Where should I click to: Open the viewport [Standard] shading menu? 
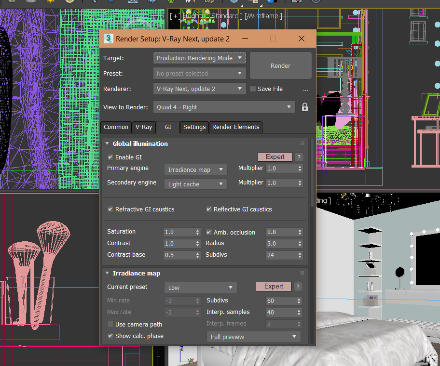tap(226, 16)
